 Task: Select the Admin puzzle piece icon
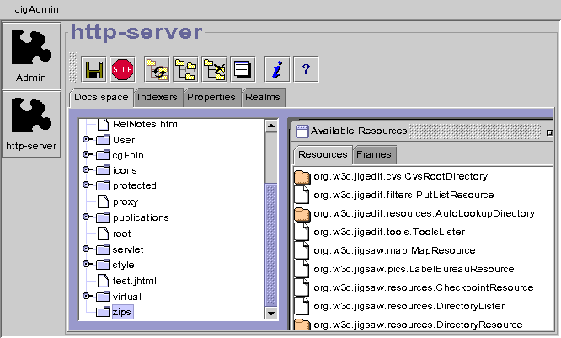(x=31, y=55)
